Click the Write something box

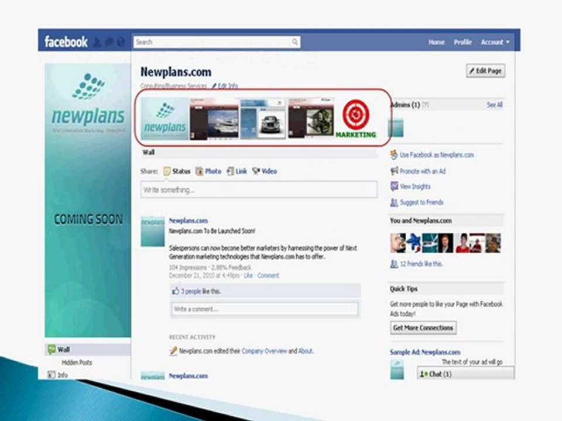pos(259,189)
